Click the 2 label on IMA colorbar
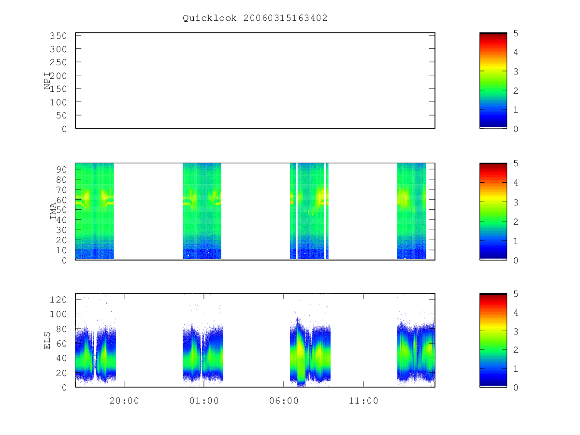This screenshot has width=580, height=435. 516,221
